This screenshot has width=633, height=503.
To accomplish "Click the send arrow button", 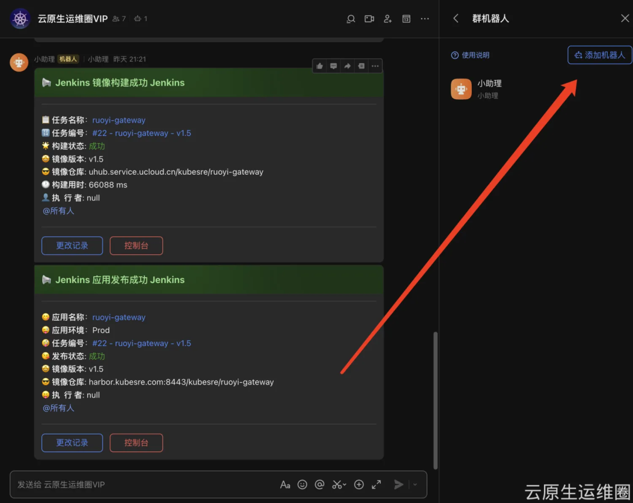I will pyautogui.click(x=399, y=484).
